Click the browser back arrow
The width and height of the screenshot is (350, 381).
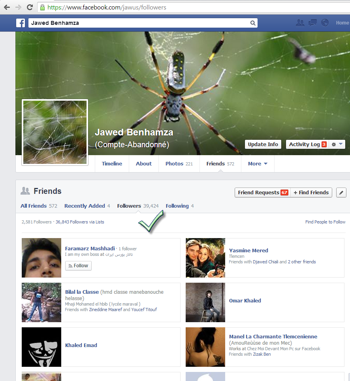(x=7, y=7)
